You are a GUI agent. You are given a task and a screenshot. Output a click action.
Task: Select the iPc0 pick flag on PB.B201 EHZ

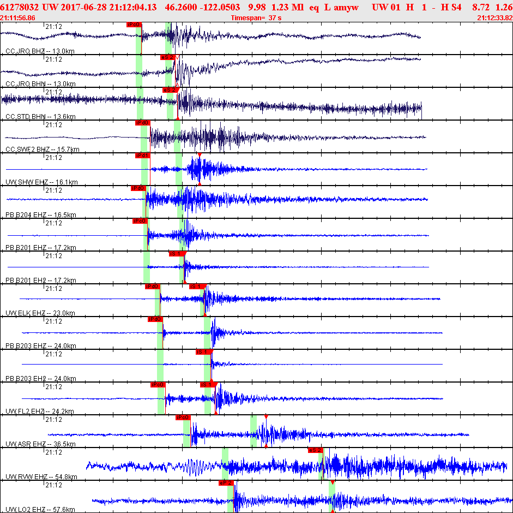coord(140,221)
